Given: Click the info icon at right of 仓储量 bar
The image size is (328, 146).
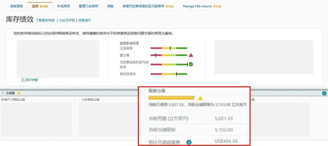Looking at the screenshot, I should 324,93.
